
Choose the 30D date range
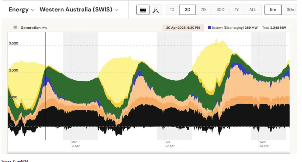[x=220, y=10]
